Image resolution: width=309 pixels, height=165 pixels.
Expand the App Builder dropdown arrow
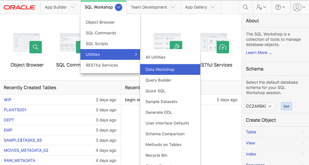coord(72,7)
